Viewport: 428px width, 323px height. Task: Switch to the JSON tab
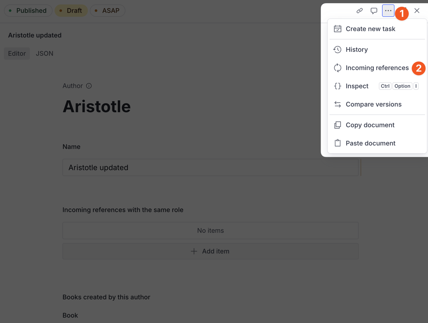pyautogui.click(x=44, y=53)
